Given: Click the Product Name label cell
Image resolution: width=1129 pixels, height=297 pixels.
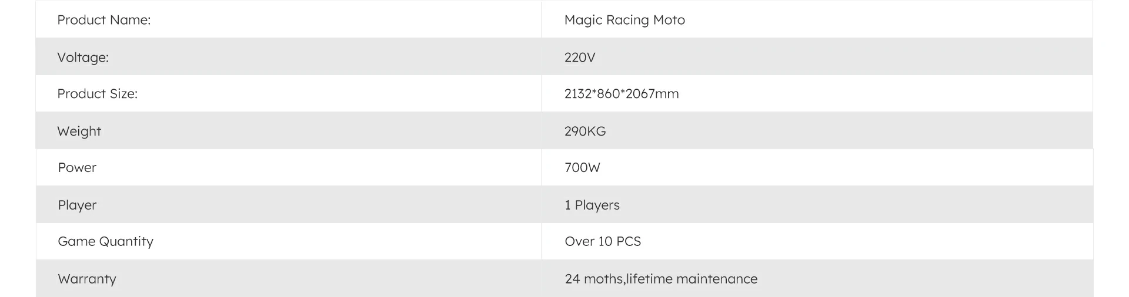Looking at the screenshot, I should 288,19.
